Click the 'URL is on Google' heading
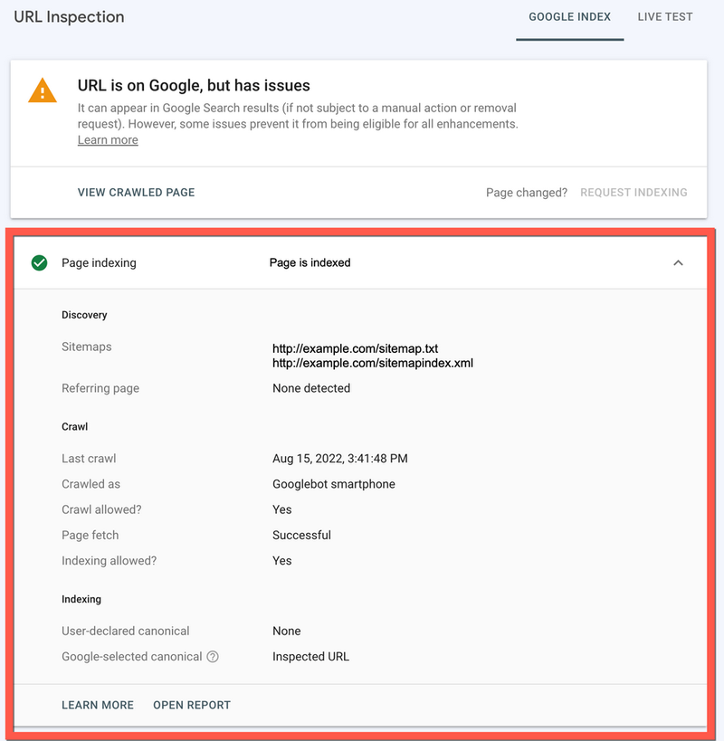The height and width of the screenshot is (741, 724). (x=194, y=86)
